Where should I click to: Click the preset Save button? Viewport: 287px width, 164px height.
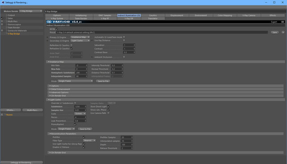point(275,32)
